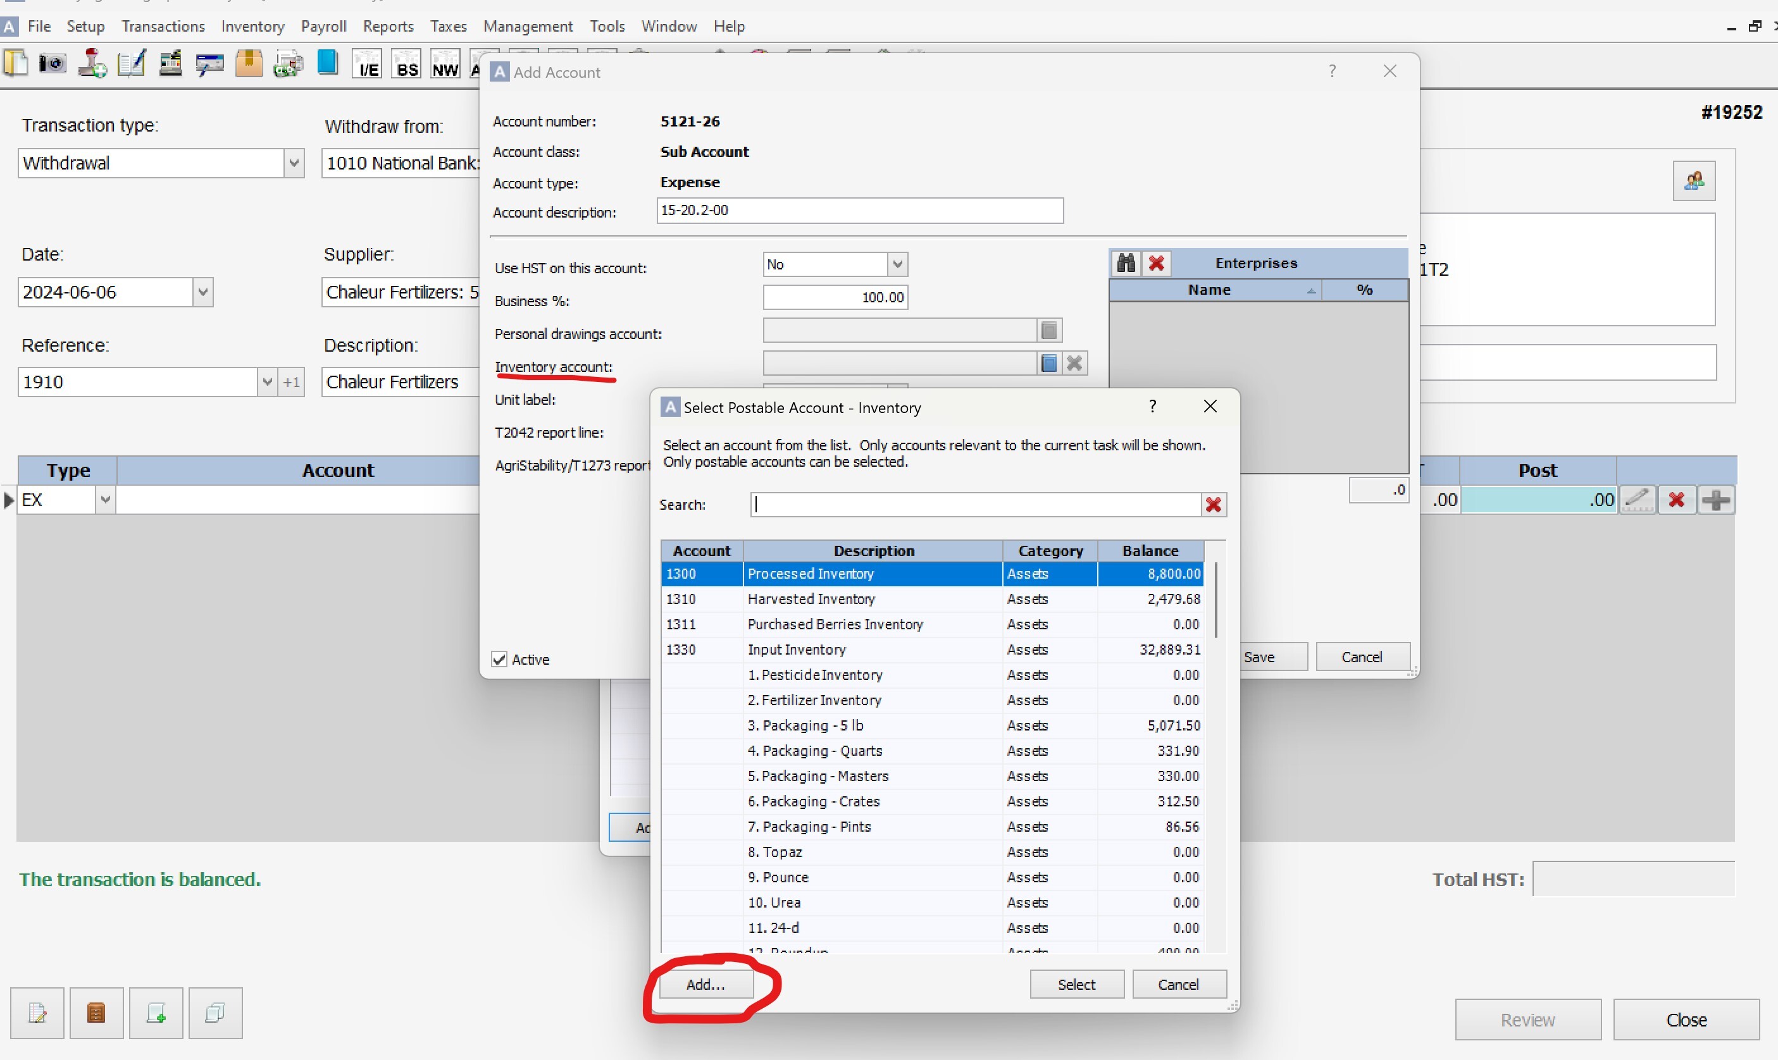Click the blue Inventory account lookup icon

tap(1048, 364)
